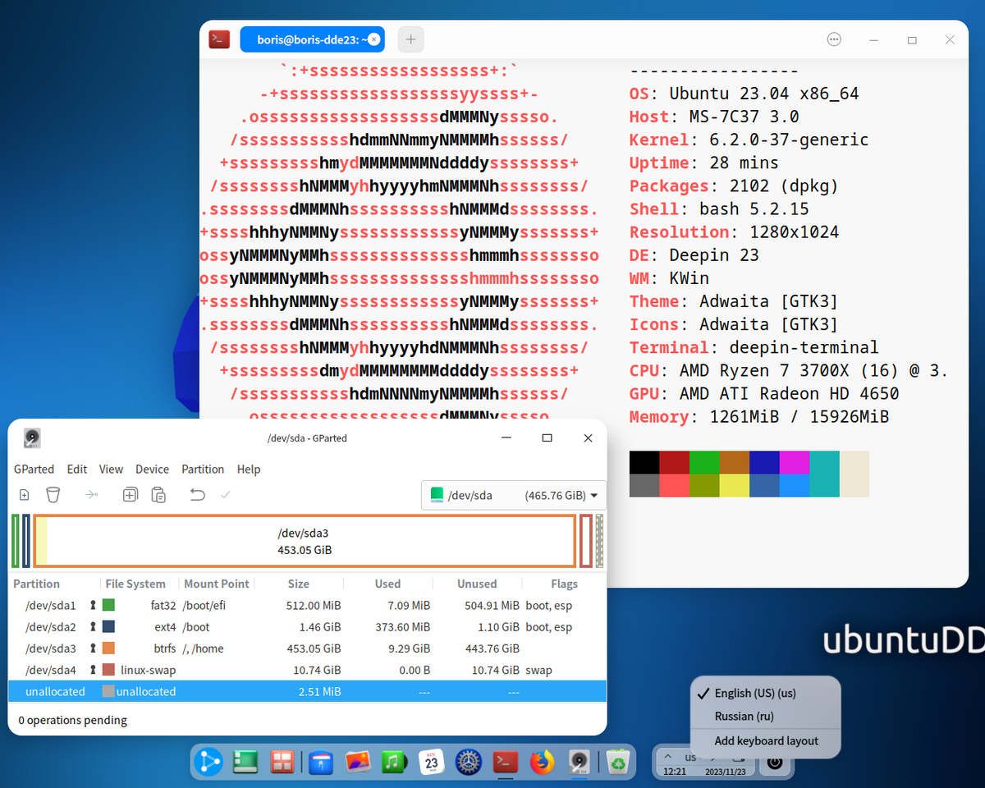Viewport: 985px width, 788px height.
Task: Select the unallocated row in the partition list
Action: point(246,691)
